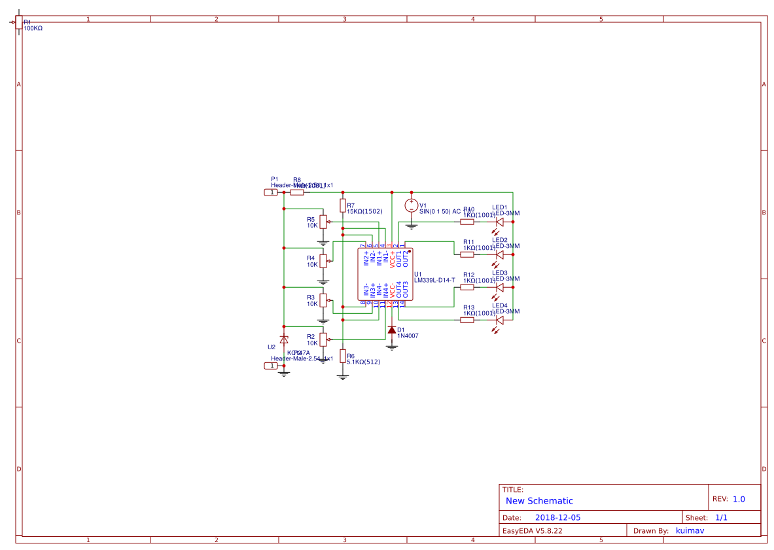Viewport: 774px width, 550px height.
Task: Click the D1 1N4007 diode symbol
Action: [x=392, y=330]
